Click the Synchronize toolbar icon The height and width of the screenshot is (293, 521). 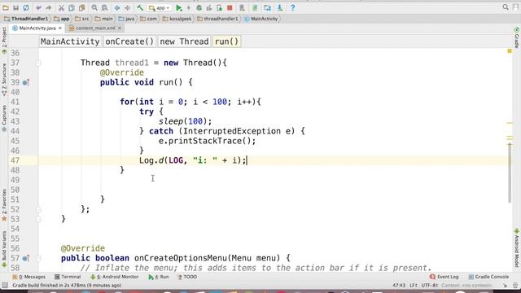pyautogui.click(x=26, y=7)
